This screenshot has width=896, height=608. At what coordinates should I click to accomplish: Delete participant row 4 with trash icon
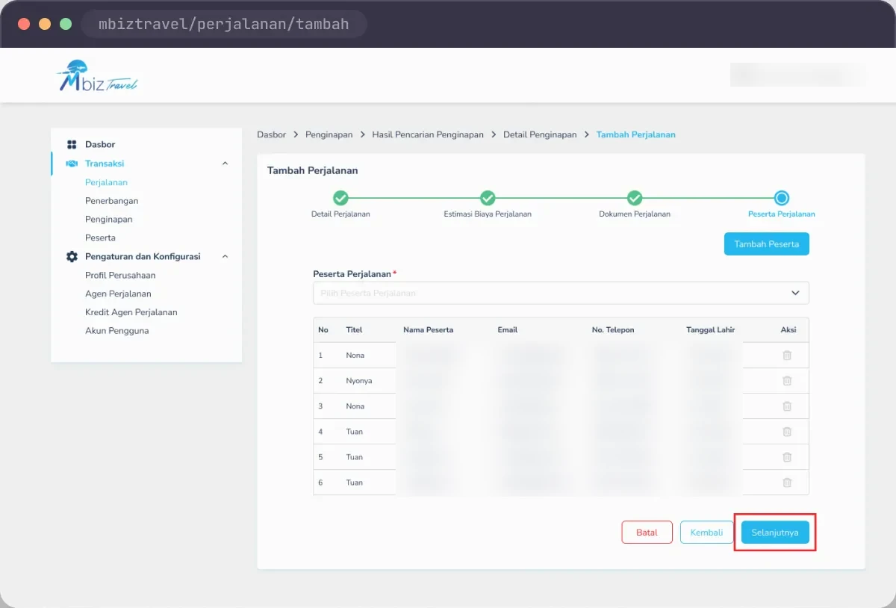point(787,432)
